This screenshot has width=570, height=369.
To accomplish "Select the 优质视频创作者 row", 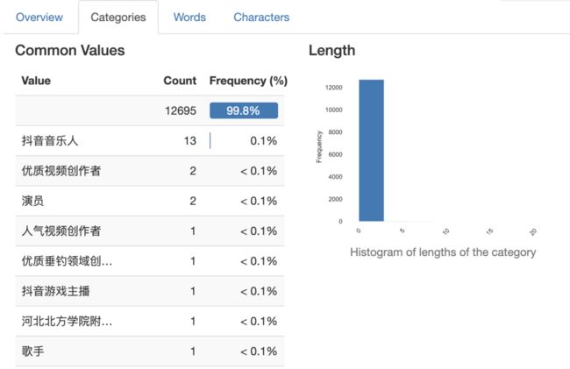I will [150, 171].
